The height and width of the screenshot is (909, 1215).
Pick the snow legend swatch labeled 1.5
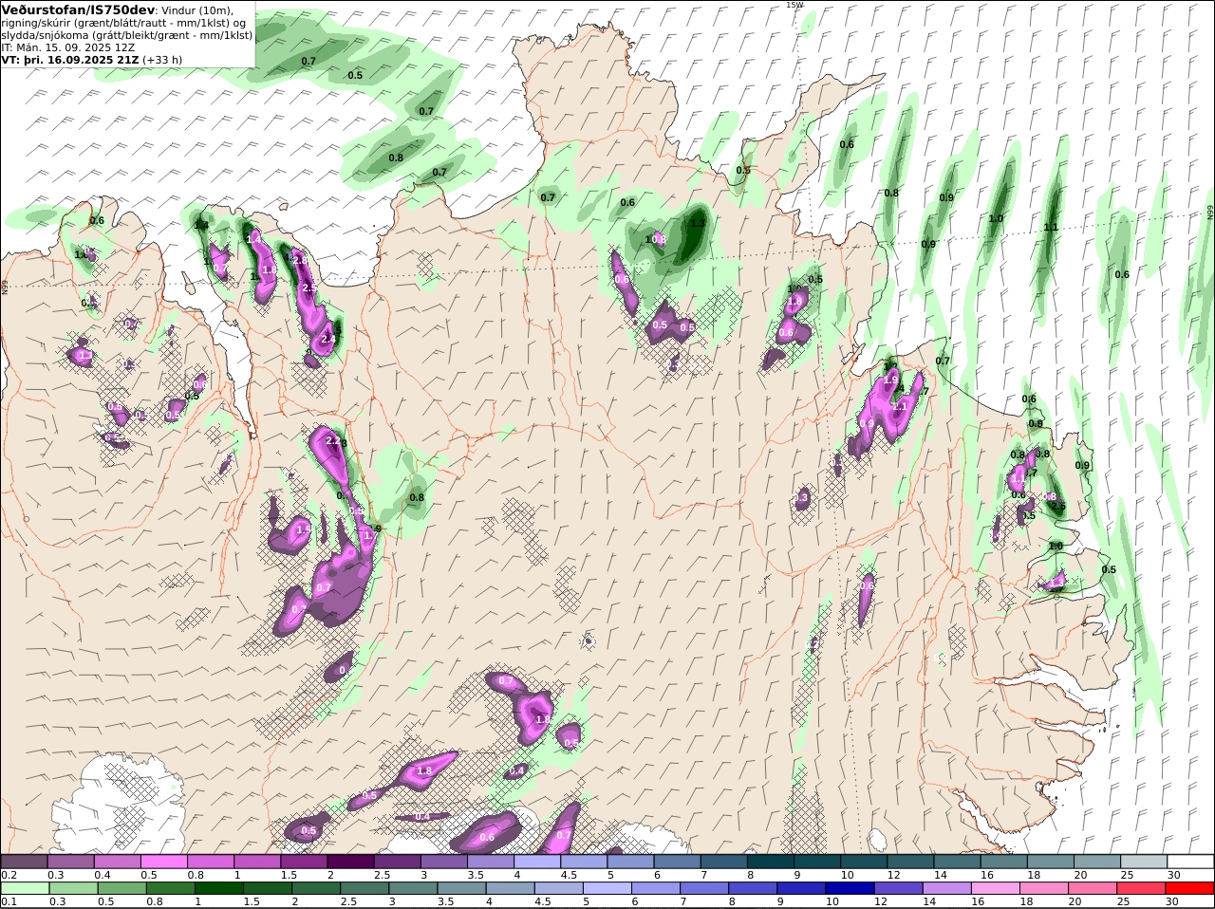304,861
